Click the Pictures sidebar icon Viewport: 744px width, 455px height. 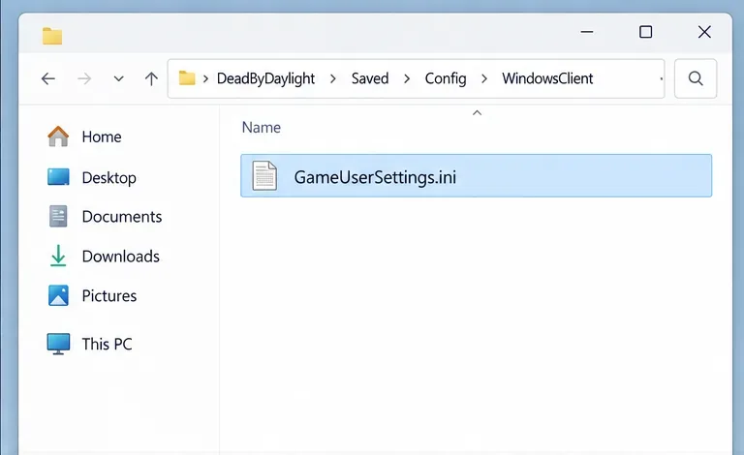(58, 295)
